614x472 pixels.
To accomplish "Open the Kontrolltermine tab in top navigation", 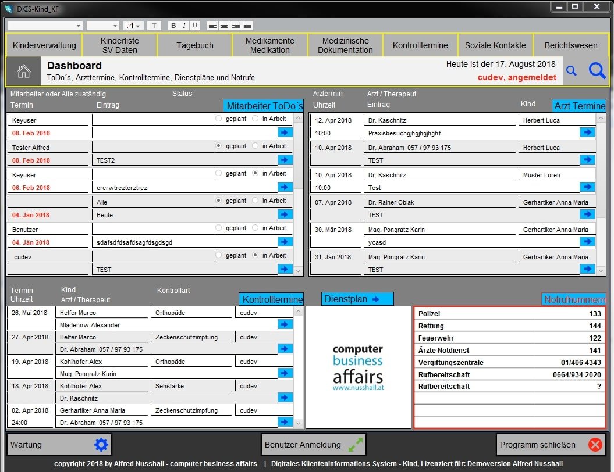I will (x=420, y=45).
